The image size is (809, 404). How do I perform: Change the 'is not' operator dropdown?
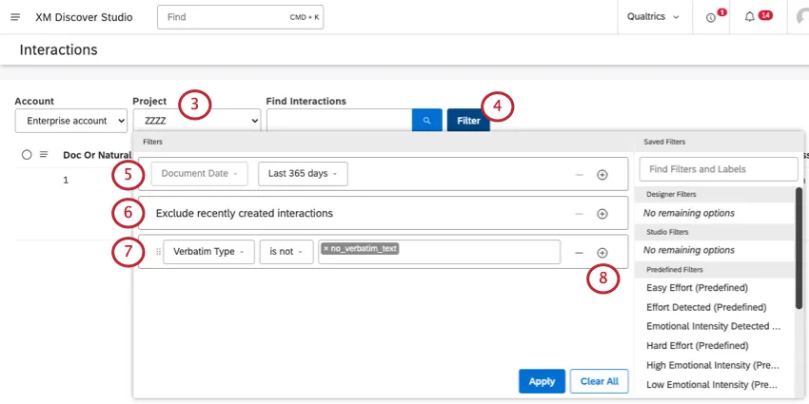(x=286, y=252)
